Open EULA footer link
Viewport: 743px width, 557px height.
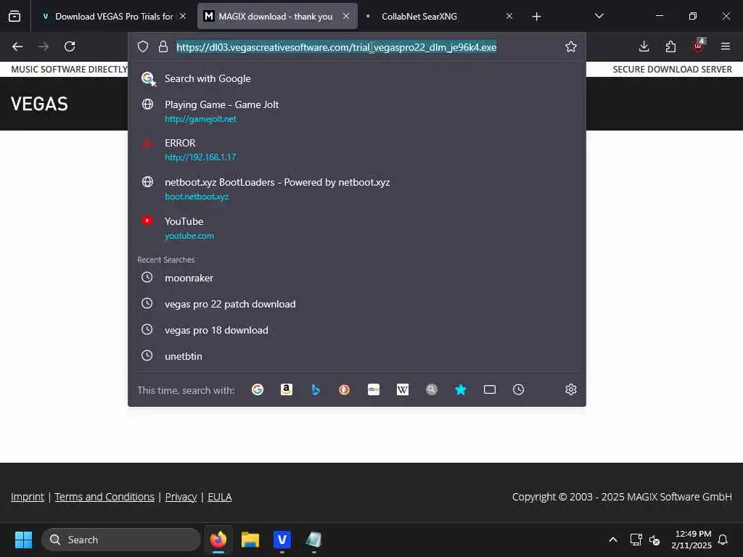click(x=220, y=497)
